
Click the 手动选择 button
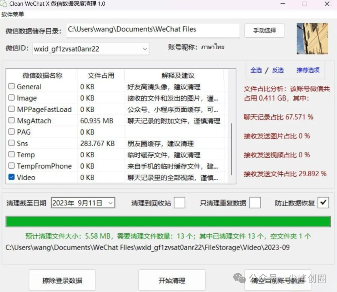(265, 31)
